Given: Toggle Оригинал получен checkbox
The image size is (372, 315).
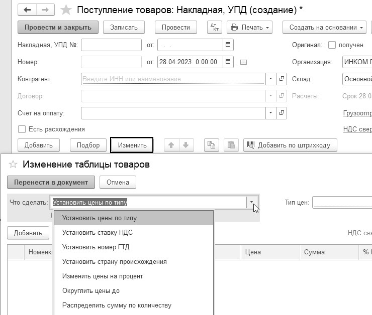Looking at the screenshot, I should [332, 45].
